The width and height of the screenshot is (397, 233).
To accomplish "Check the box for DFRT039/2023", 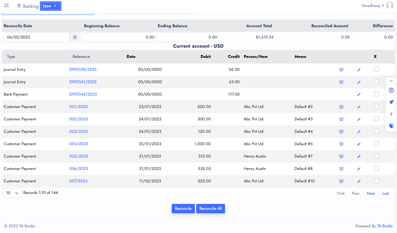I will coord(377,69).
